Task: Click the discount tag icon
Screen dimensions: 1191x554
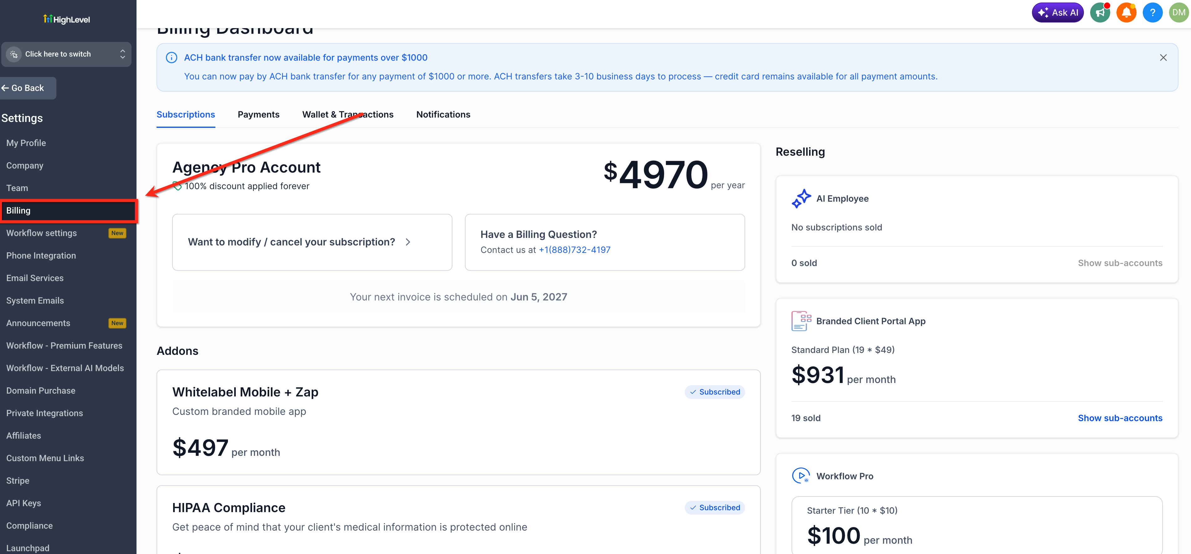Action: pyautogui.click(x=177, y=186)
